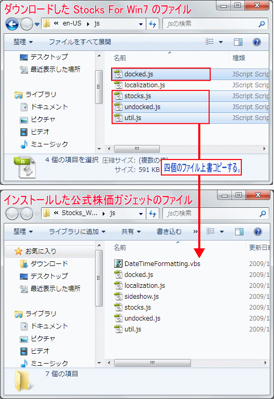Refresh the Stocks_W js folder view

point(153,214)
